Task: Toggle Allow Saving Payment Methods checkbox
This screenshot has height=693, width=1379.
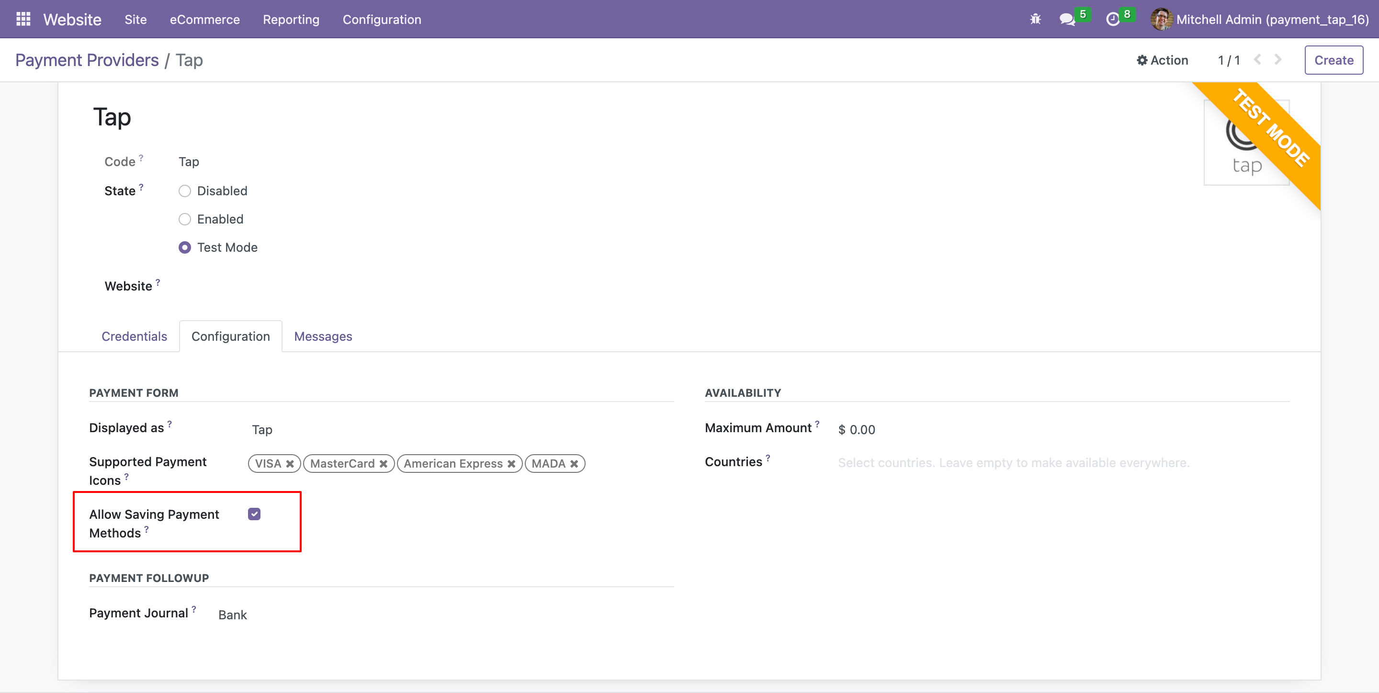Action: tap(254, 514)
